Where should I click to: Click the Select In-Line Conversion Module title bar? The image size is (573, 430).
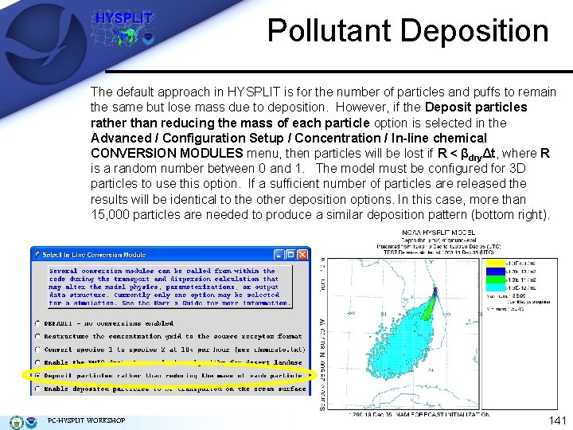tap(170, 255)
